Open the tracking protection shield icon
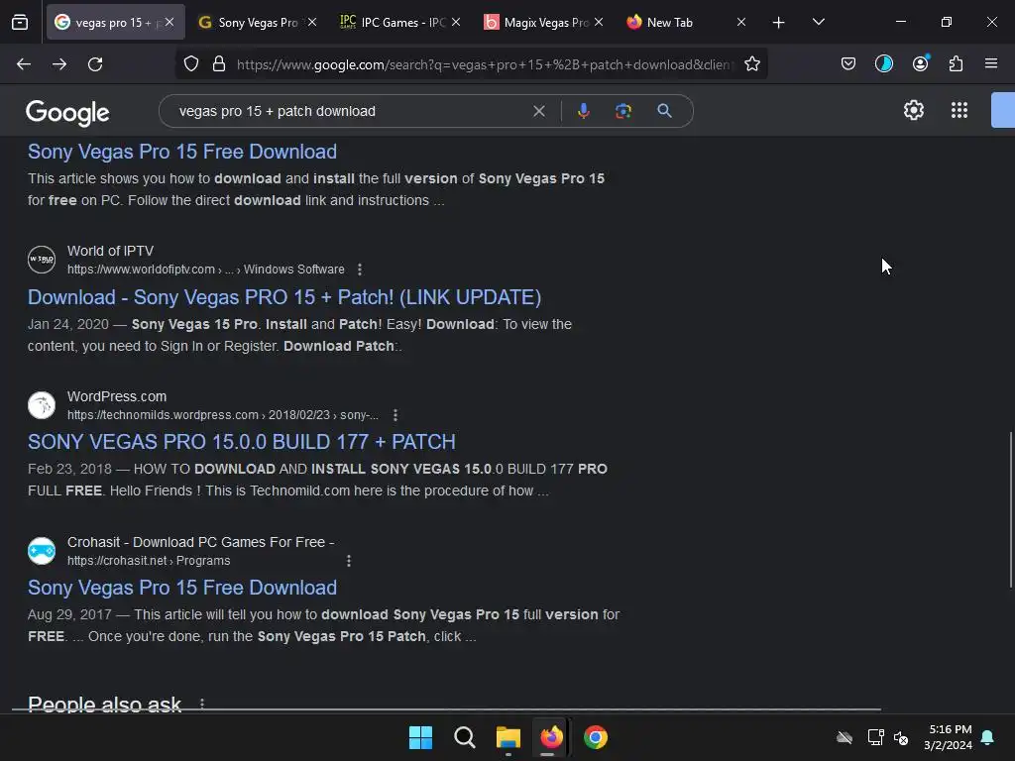The image size is (1015, 761). [x=191, y=64]
